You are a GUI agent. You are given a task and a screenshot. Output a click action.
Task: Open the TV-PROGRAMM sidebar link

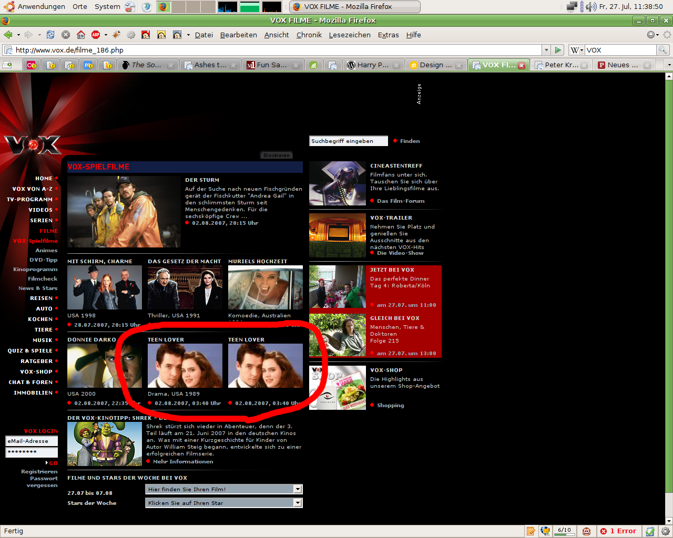pyautogui.click(x=29, y=199)
